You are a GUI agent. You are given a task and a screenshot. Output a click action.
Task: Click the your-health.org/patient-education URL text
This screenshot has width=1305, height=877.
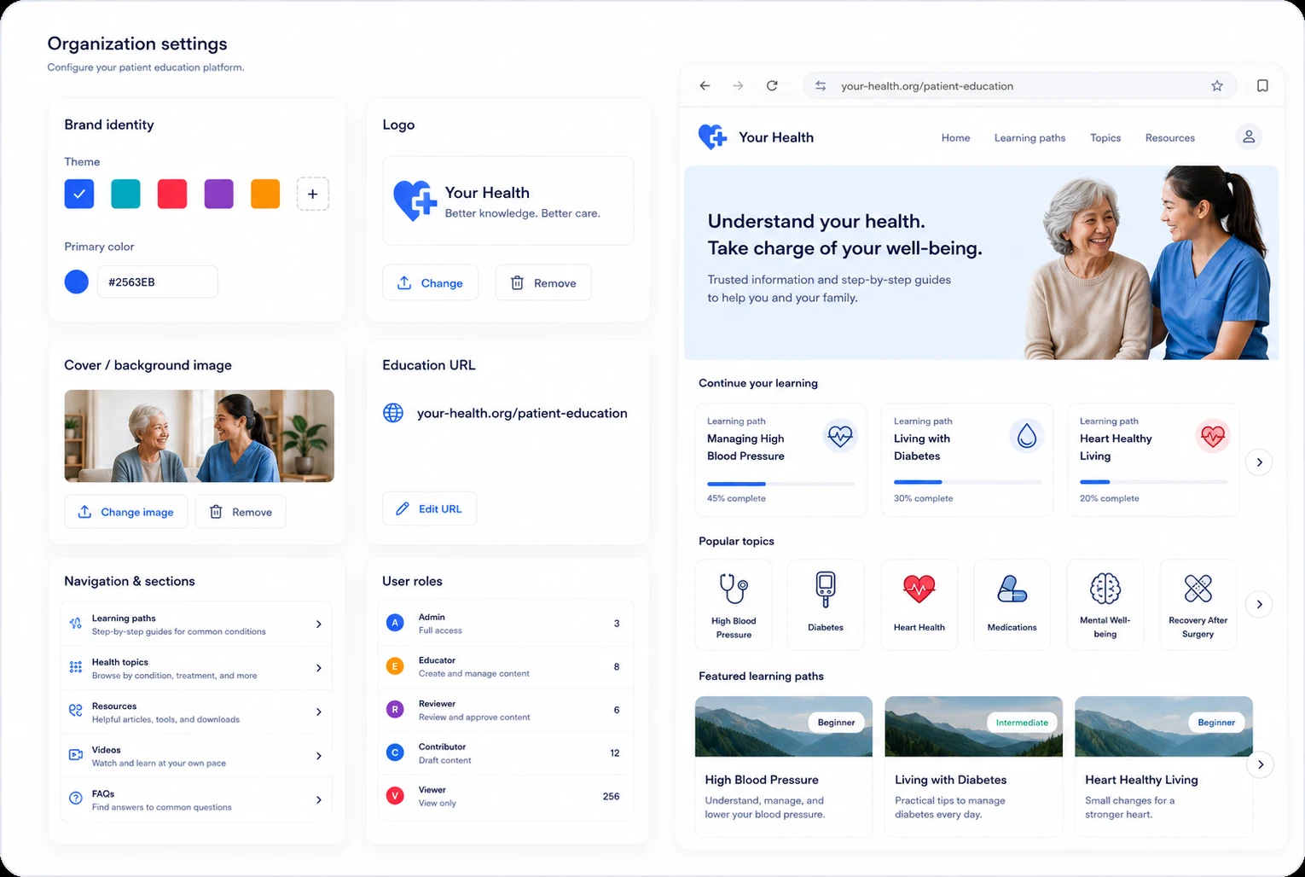pyautogui.click(x=522, y=413)
